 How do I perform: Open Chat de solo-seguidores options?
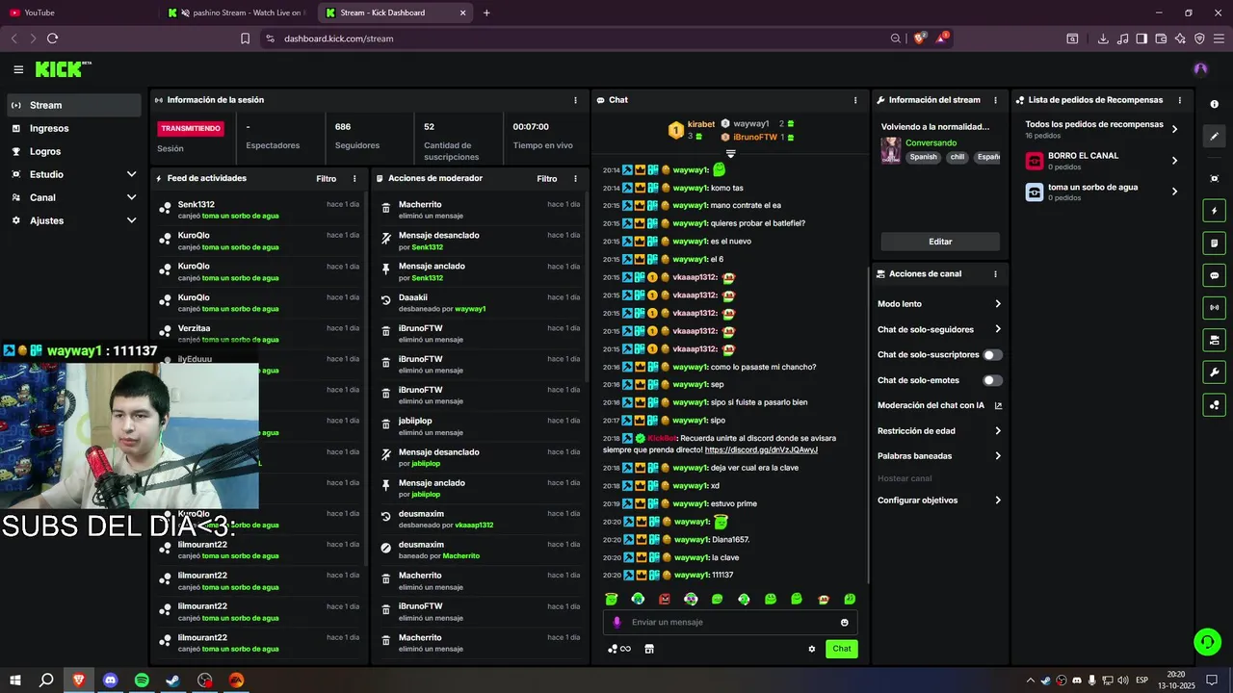[x=939, y=329]
